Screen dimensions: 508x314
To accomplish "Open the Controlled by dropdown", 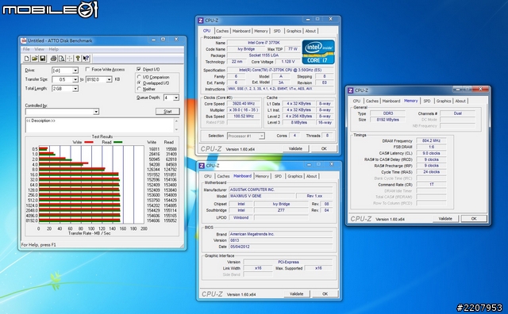I will [96, 112].
